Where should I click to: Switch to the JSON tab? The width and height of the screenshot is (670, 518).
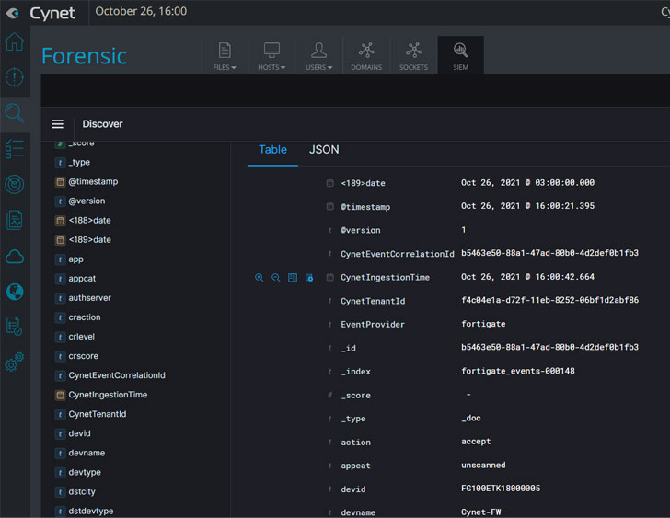coord(324,150)
